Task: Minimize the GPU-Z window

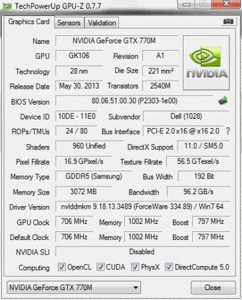Action: pos(187,5)
